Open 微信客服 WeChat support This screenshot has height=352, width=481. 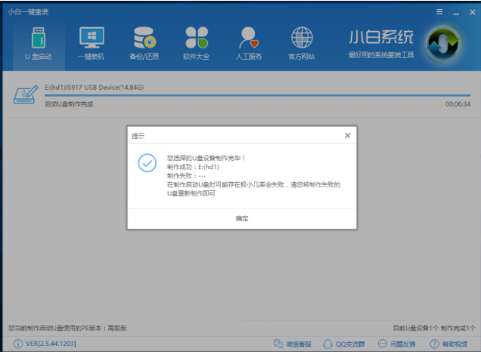coord(291,344)
